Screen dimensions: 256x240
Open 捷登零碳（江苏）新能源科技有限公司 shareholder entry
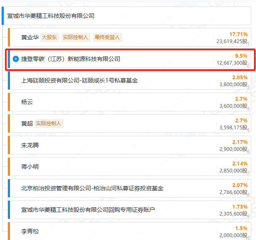click(71, 59)
